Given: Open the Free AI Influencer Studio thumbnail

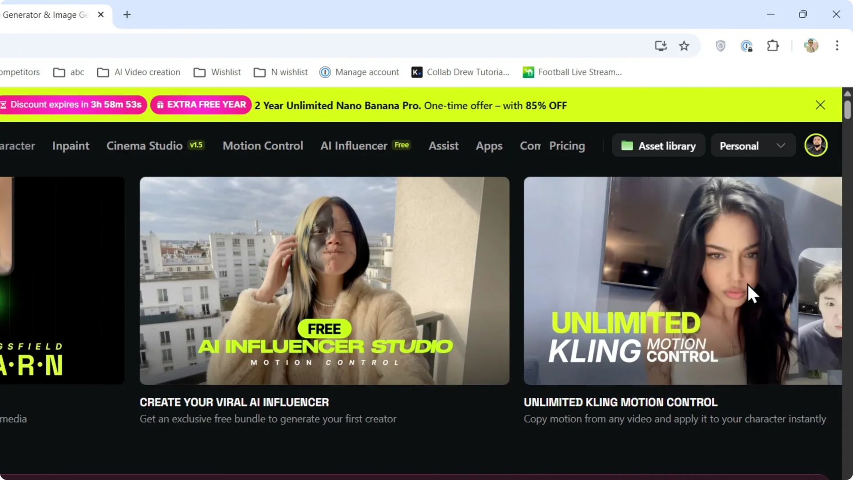Looking at the screenshot, I should [324, 280].
